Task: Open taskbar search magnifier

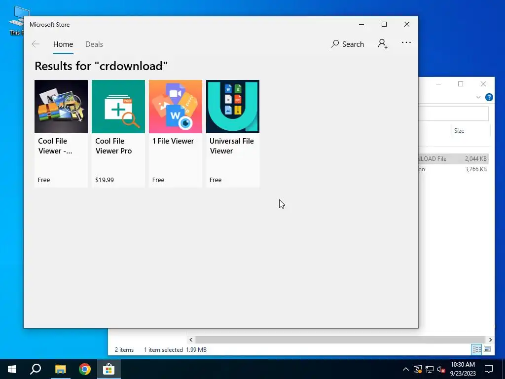Action: coord(36,369)
